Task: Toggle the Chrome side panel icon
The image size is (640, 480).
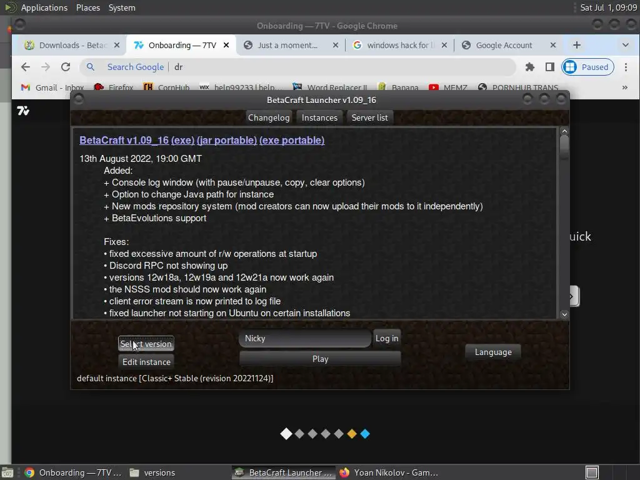Action: (x=550, y=67)
